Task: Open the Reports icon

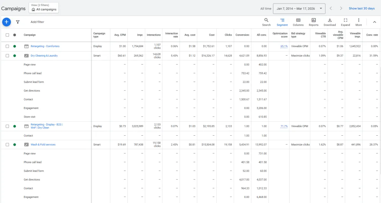Action: 313,22
